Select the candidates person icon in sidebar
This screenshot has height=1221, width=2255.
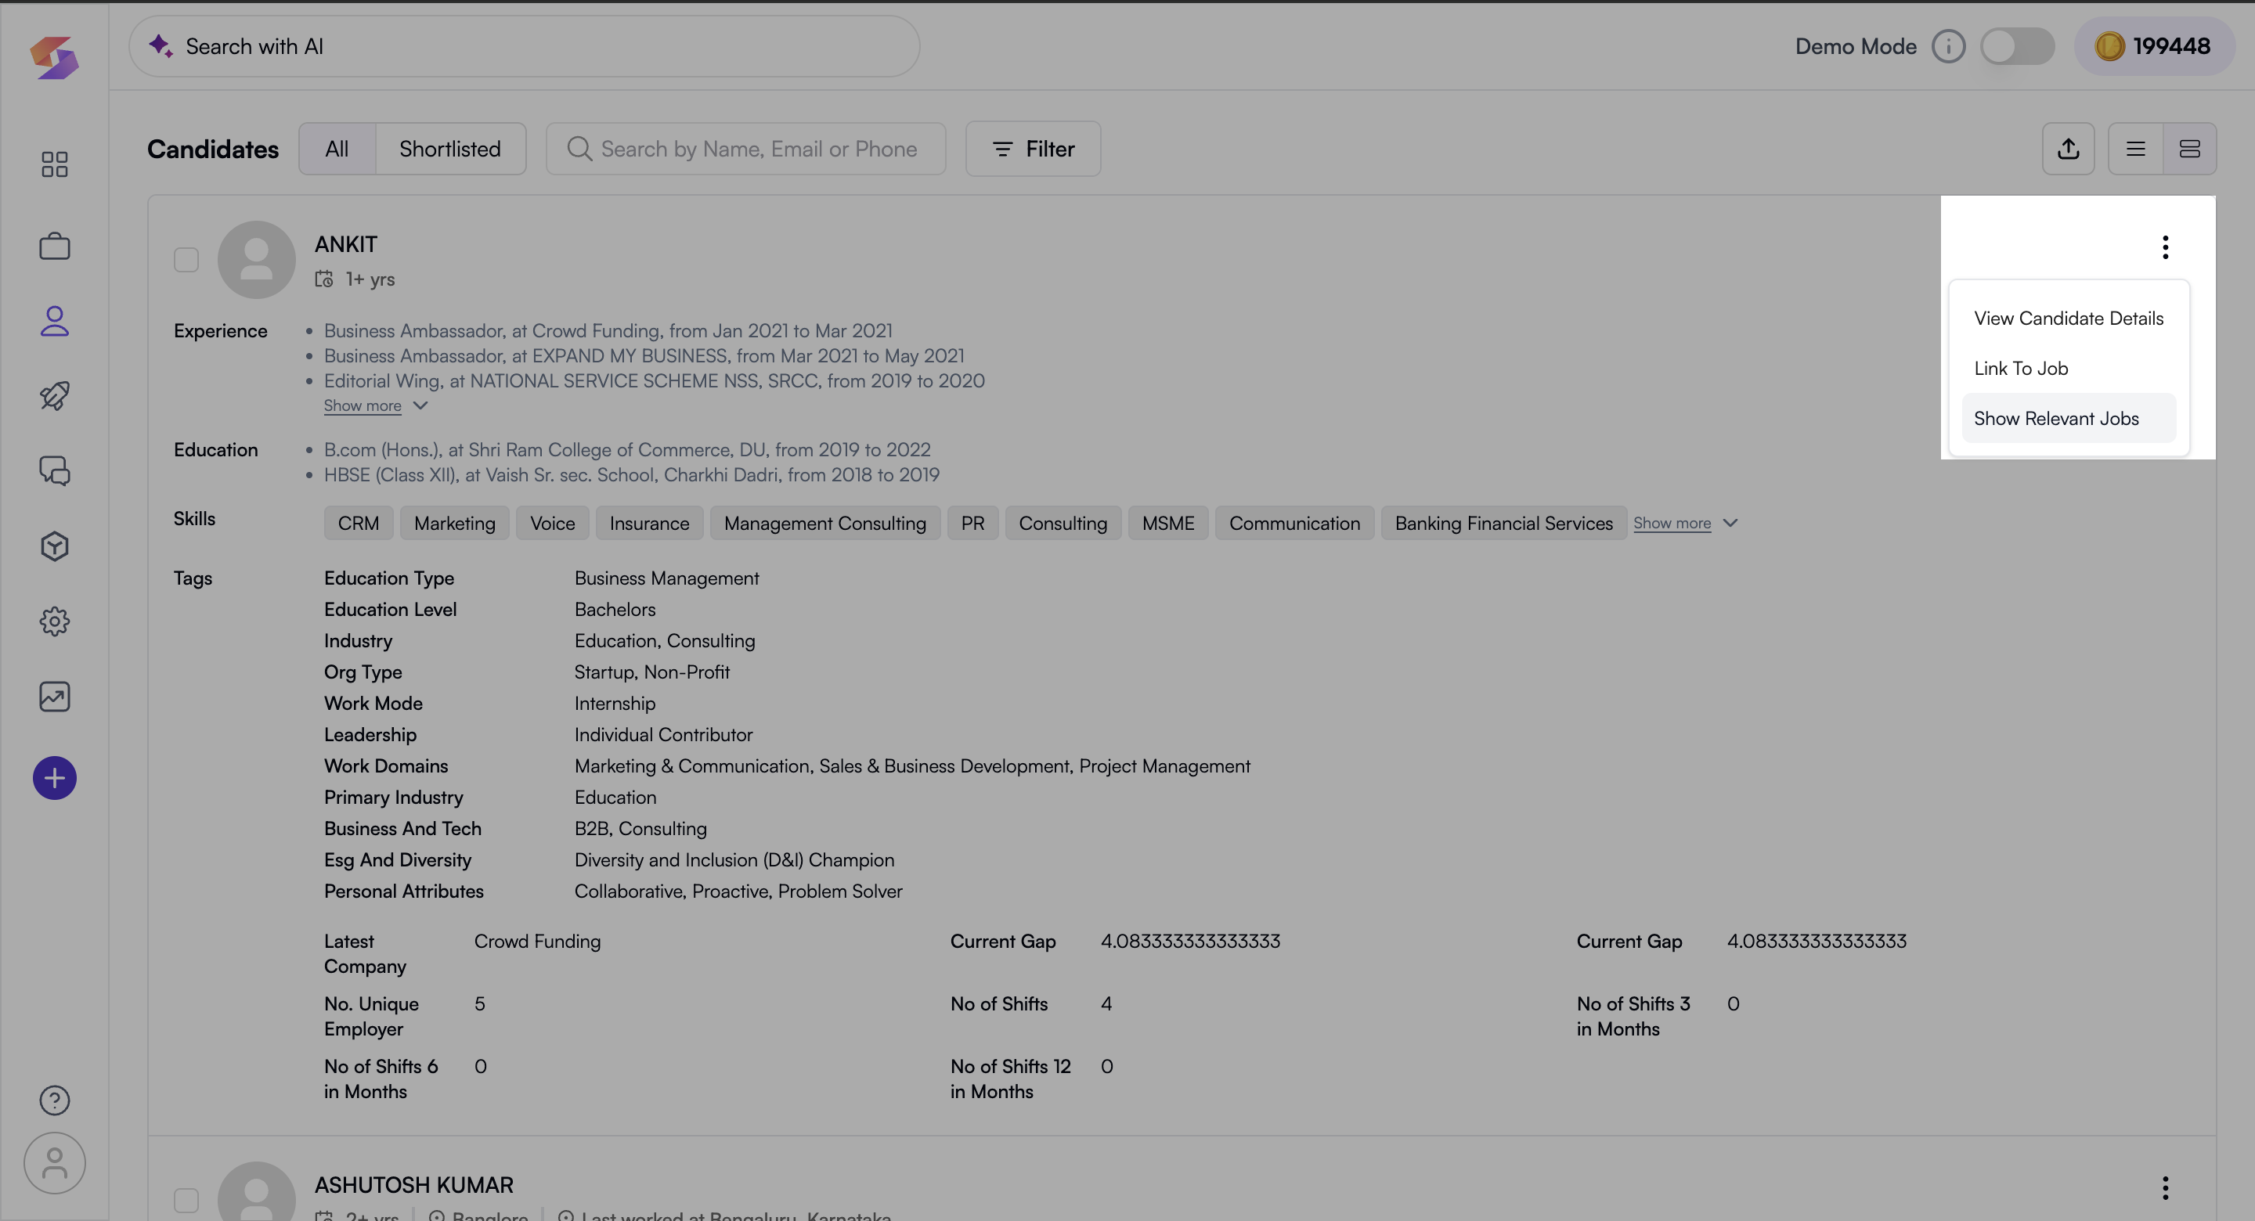coord(54,321)
